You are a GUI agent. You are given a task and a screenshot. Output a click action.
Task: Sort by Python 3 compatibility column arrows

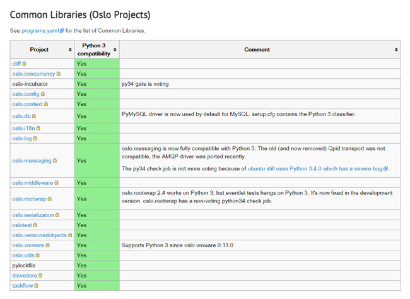pyautogui.click(x=115, y=49)
